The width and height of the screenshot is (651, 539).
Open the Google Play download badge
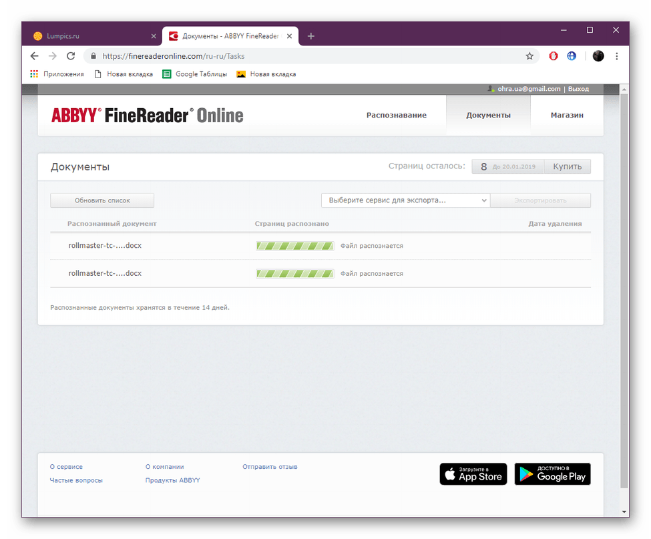coord(552,474)
